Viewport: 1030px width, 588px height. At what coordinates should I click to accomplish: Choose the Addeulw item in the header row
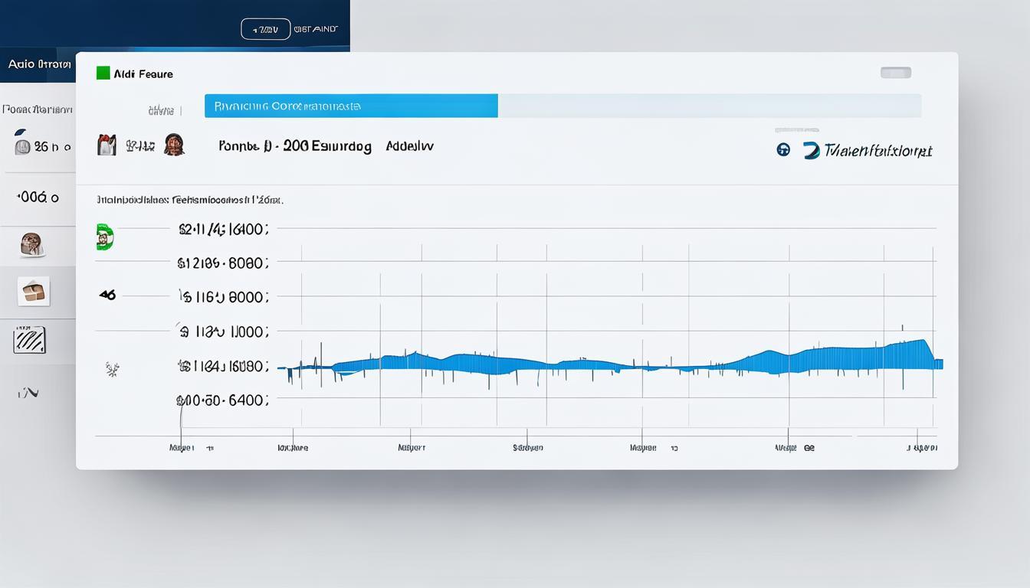409,145
